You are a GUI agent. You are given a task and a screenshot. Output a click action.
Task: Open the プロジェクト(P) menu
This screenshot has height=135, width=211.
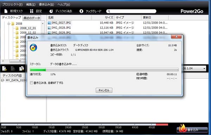coord(12,5)
